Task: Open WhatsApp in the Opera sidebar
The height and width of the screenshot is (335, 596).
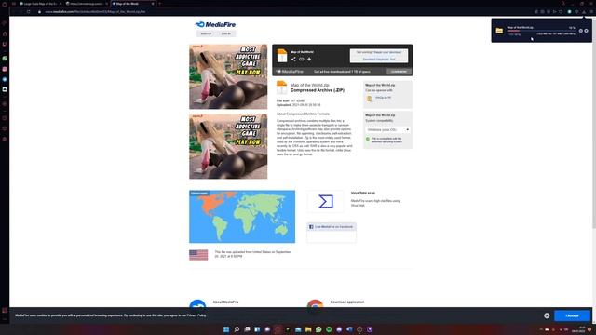Action: click(5, 59)
